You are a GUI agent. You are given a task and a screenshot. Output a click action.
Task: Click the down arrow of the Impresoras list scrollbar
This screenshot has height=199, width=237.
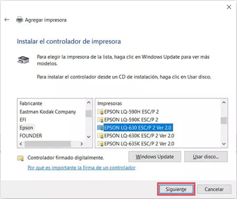[x=224, y=144]
